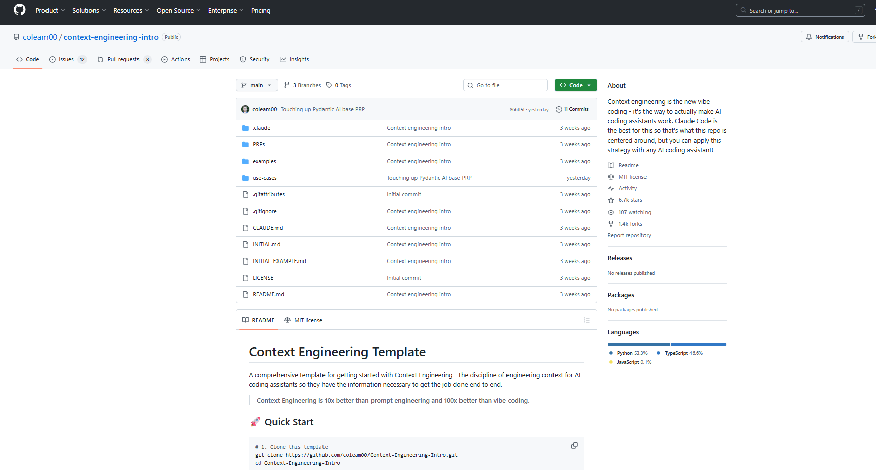The height and width of the screenshot is (470, 876).
Task: Click the copy code clipboard icon
Action: tap(574, 445)
